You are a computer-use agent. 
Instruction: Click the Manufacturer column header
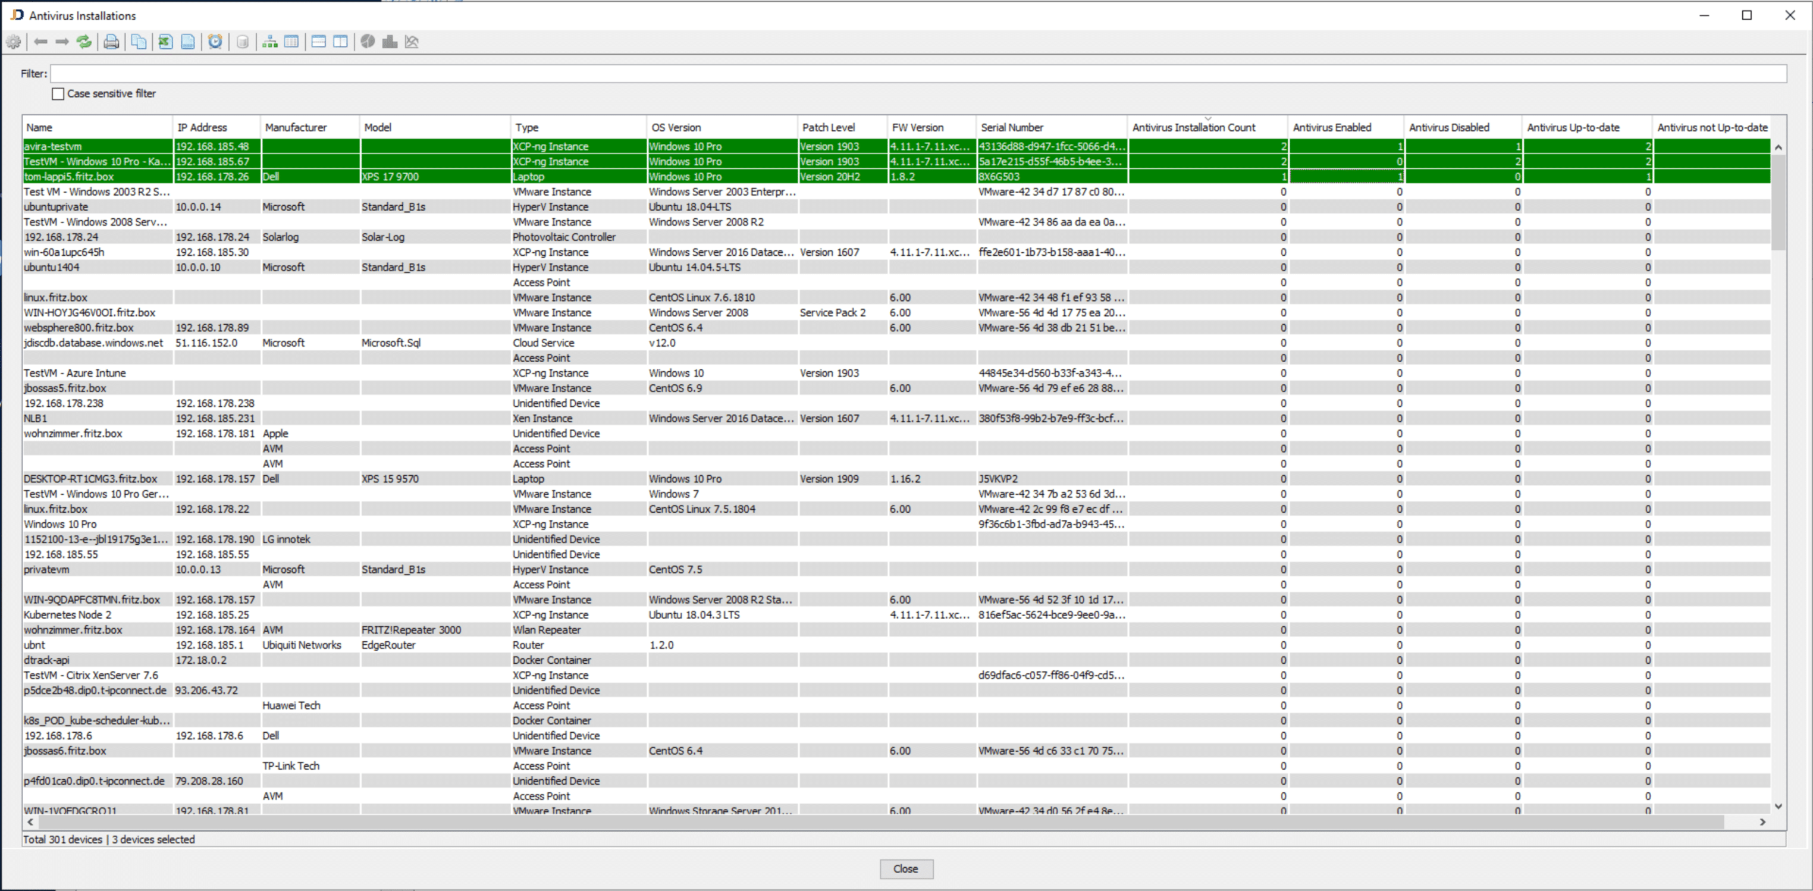tap(296, 127)
